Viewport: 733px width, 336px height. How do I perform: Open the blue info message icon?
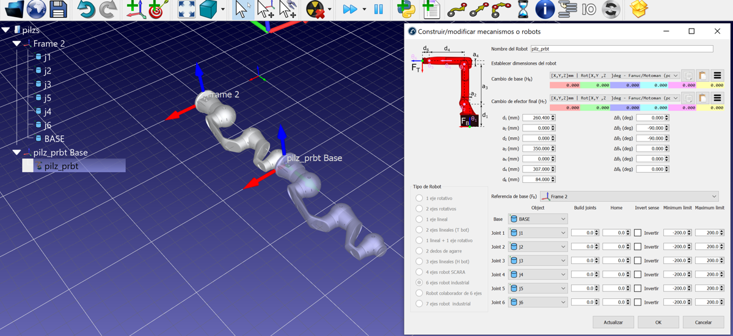[544, 9]
